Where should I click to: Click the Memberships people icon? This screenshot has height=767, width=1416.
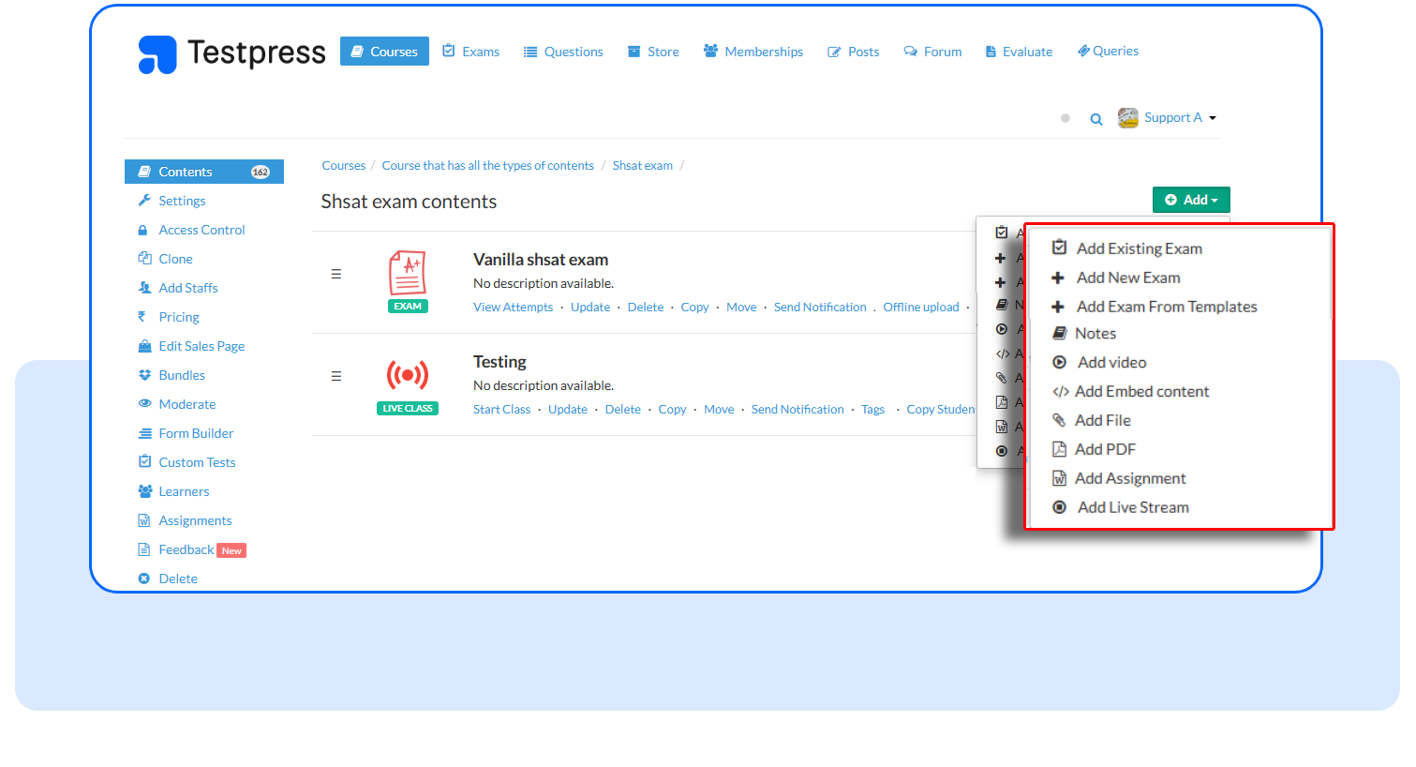(711, 51)
